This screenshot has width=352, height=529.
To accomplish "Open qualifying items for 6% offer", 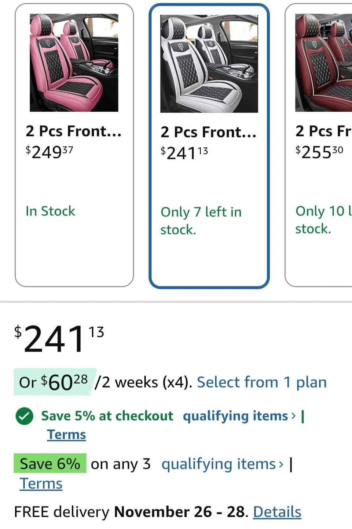I will pyautogui.click(x=219, y=464).
